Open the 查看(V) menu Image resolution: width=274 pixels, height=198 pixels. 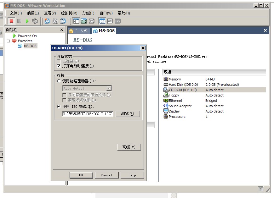click(50, 13)
